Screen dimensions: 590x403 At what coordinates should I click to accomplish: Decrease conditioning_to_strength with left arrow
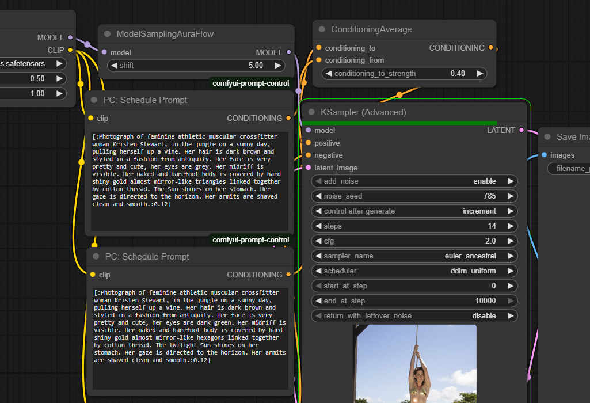pos(329,73)
